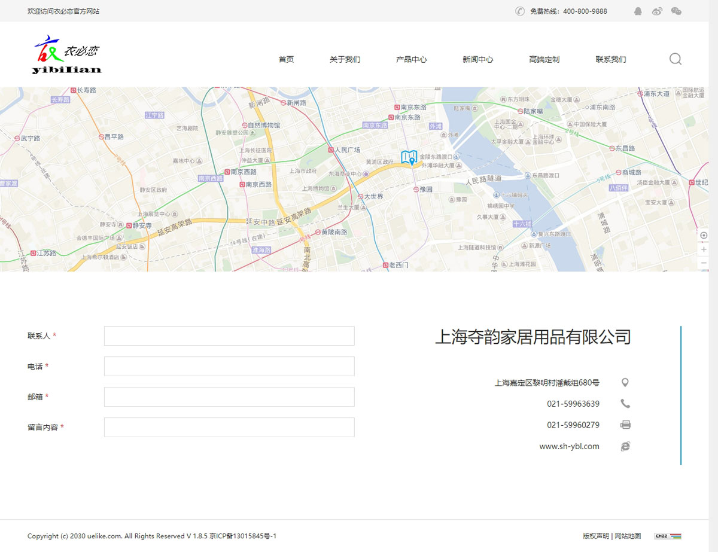The width and height of the screenshot is (718, 552).
Task: Open the 新闻中心 menu item
Action: tap(477, 59)
